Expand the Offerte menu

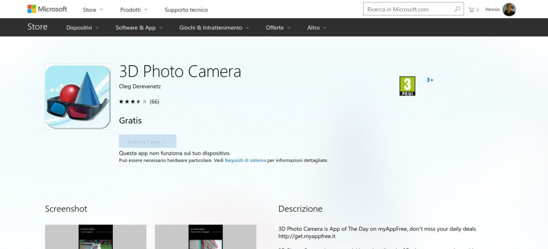pyautogui.click(x=278, y=28)
